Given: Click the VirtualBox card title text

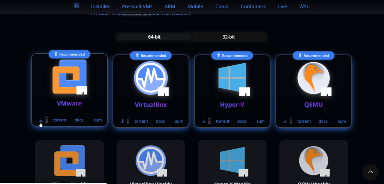Looking at the screenshot, I should point(151,105).
